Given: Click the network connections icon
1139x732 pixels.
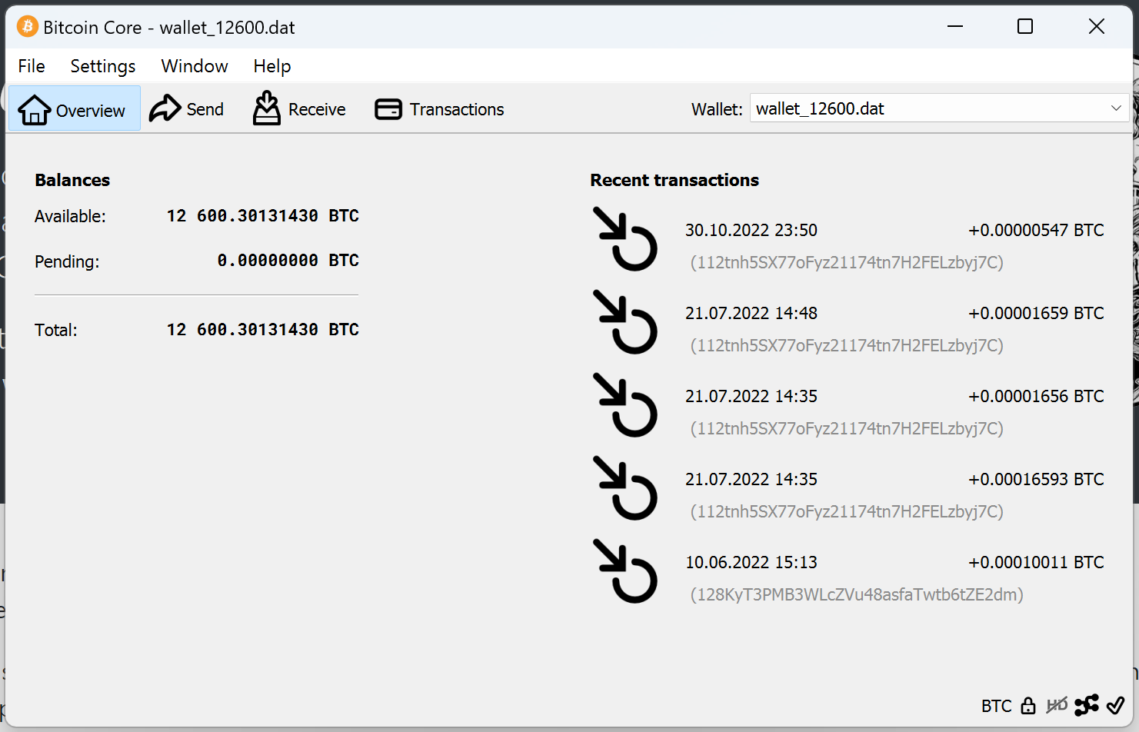Looking at the screenshot, I should click(1086, 705).
